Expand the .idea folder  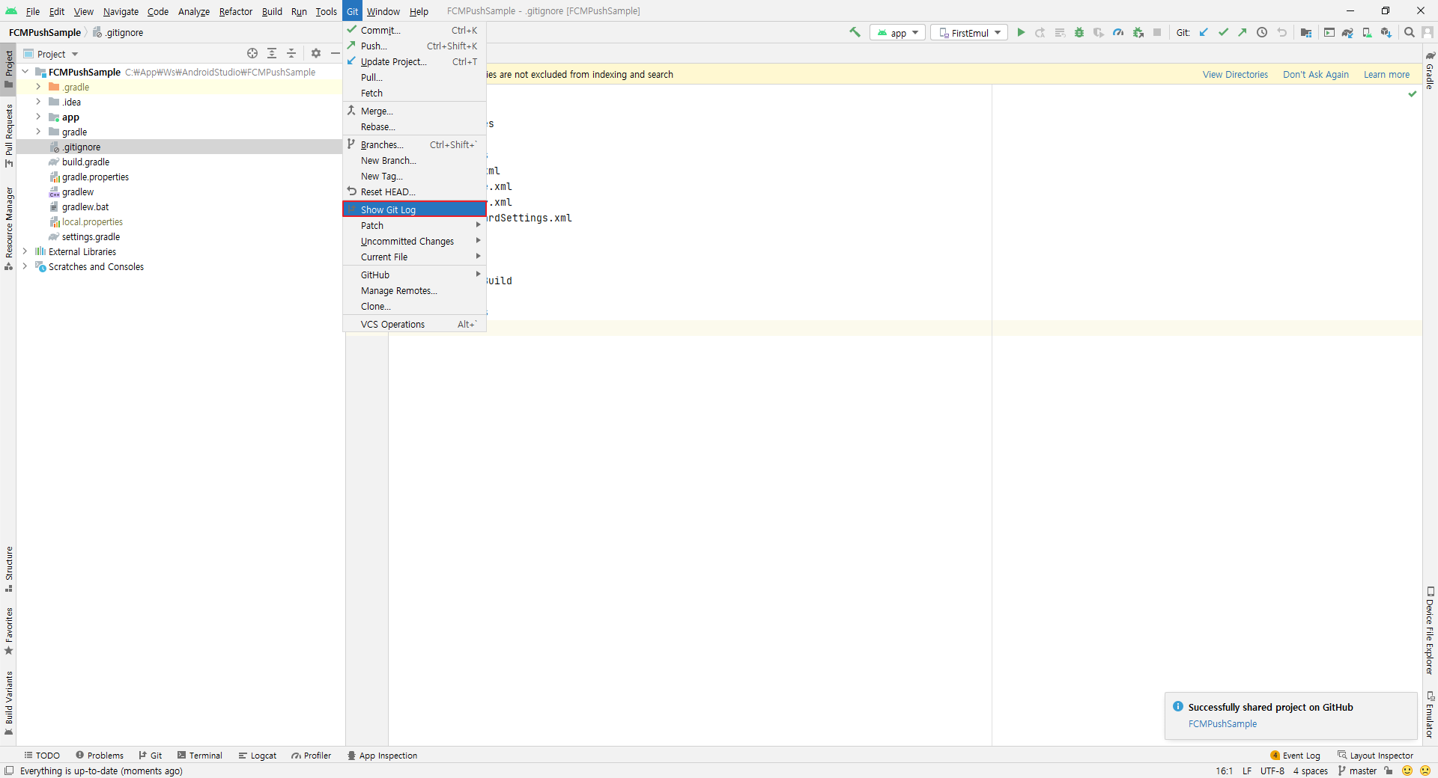point(38,102)
